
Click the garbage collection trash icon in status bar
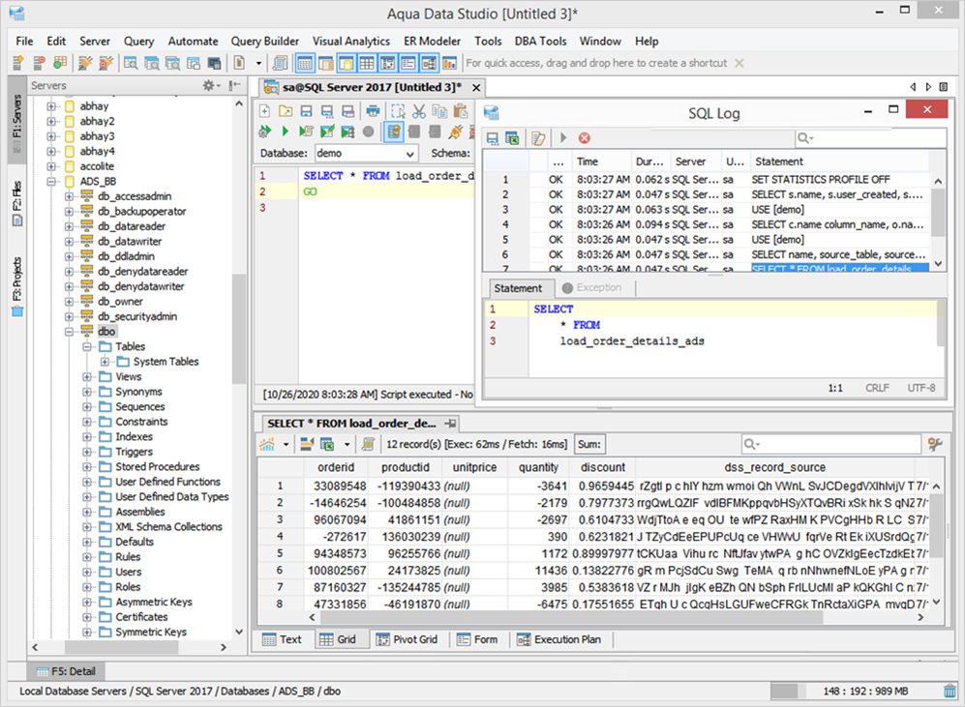pyautogui.click(x=950, y=692)
